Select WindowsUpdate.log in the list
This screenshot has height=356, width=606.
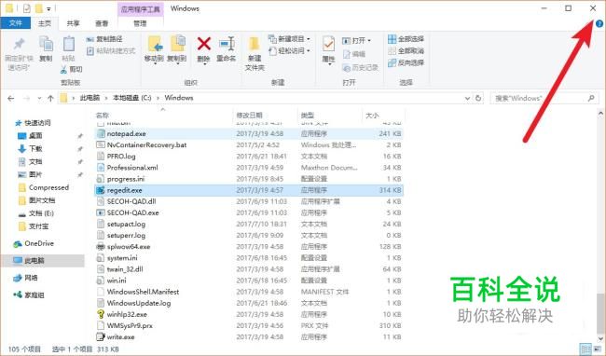click(249, 303)
